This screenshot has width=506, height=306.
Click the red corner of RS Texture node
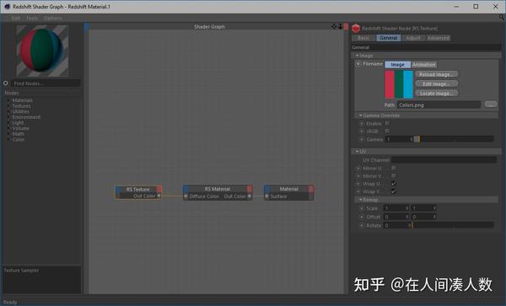(x=159, y=189)
